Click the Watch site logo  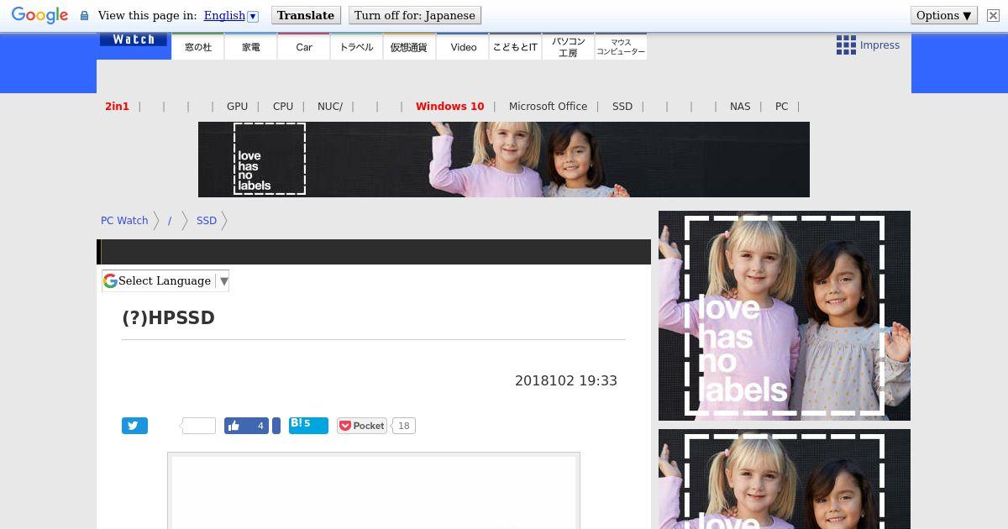tap(134, 39)
